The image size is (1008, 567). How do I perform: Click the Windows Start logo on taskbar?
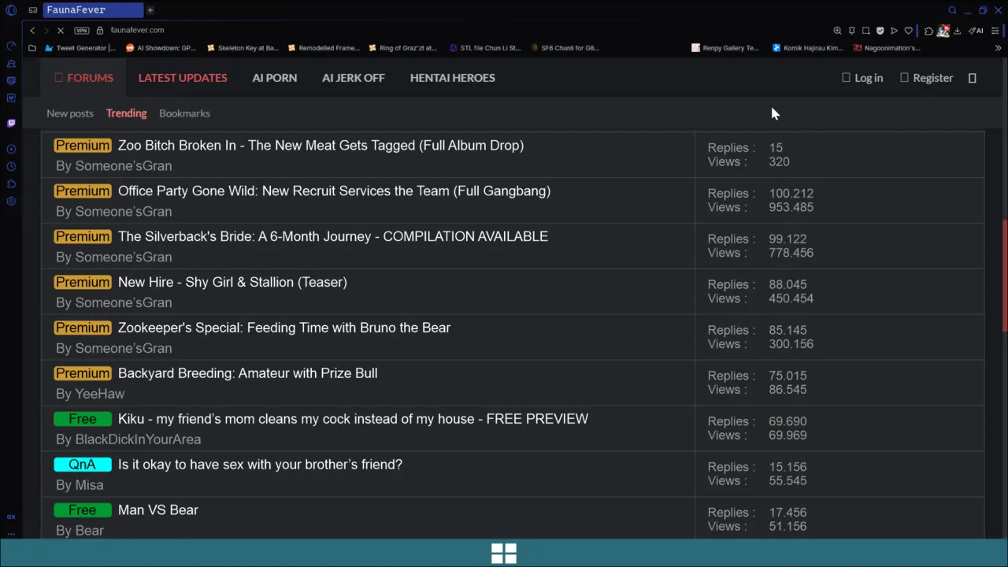pos(504,554)
